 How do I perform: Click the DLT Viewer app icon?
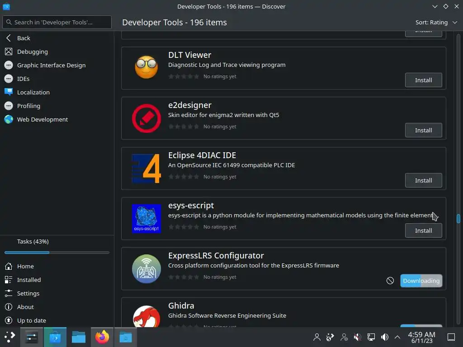tap(146, 67)
